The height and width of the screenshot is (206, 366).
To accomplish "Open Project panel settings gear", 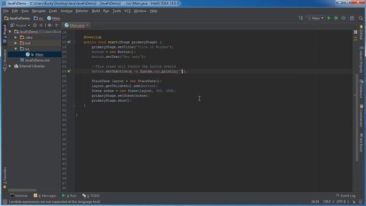I will (x=50, y=25).
